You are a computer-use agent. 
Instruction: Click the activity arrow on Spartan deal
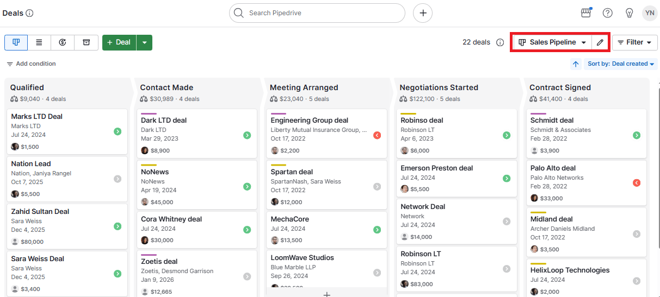click(377, 187)
